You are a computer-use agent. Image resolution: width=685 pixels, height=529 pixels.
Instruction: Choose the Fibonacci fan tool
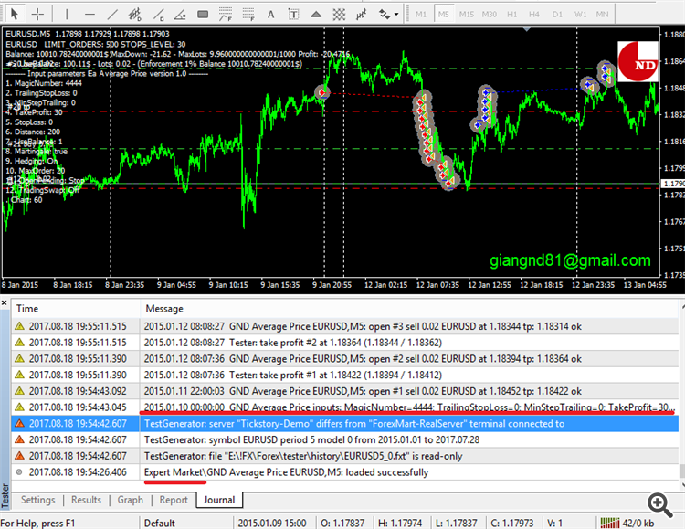pos(226,15)
